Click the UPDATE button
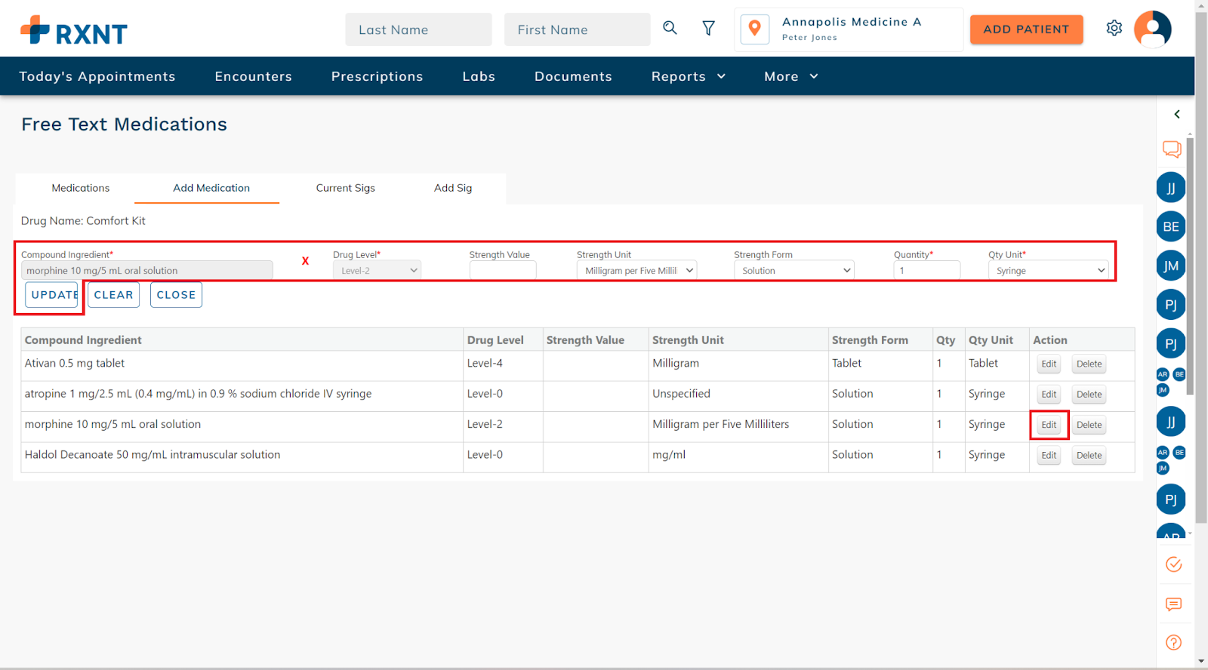 52,295
